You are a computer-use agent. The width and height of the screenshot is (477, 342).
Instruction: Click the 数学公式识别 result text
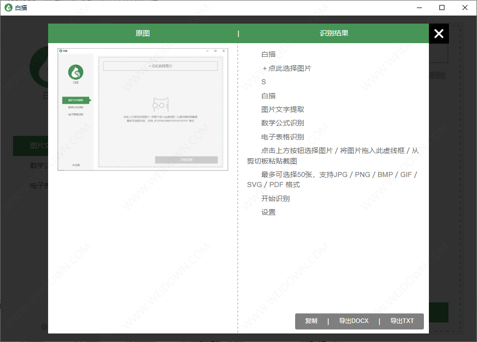283,123
